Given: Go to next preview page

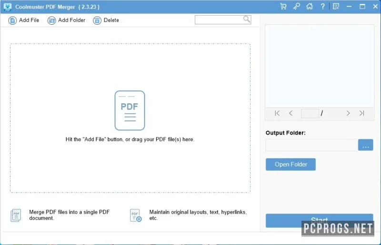Looking at the screenshot, I should (x=348, y=113).
